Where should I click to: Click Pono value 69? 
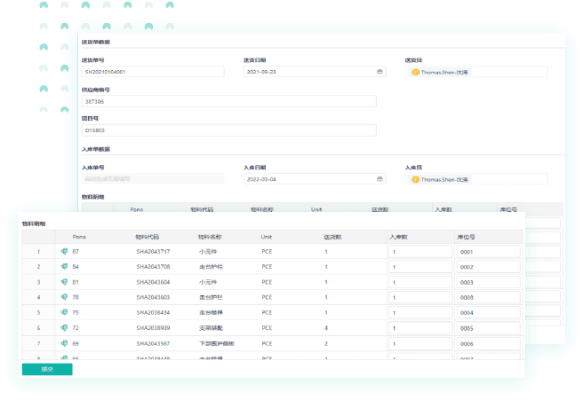click(x=76, y=343)
